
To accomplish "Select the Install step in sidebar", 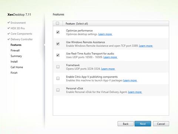I will point(14,62).
